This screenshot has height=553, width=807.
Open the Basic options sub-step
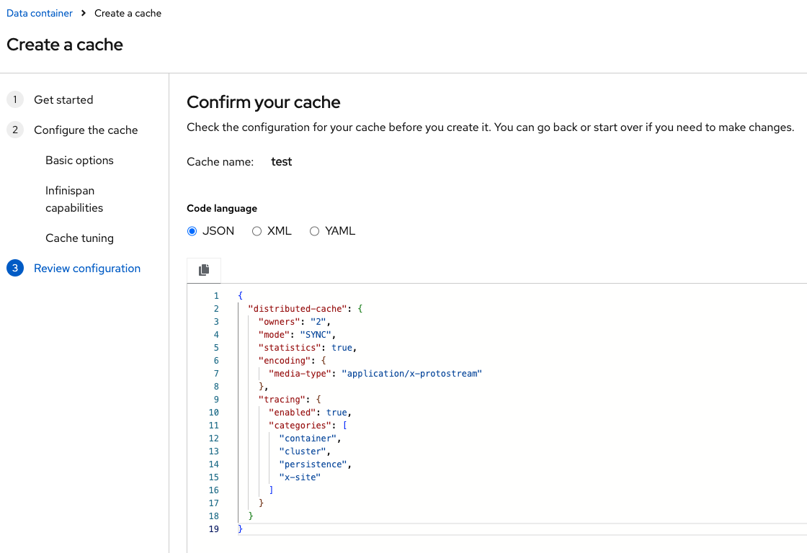(x=79, y=160)
